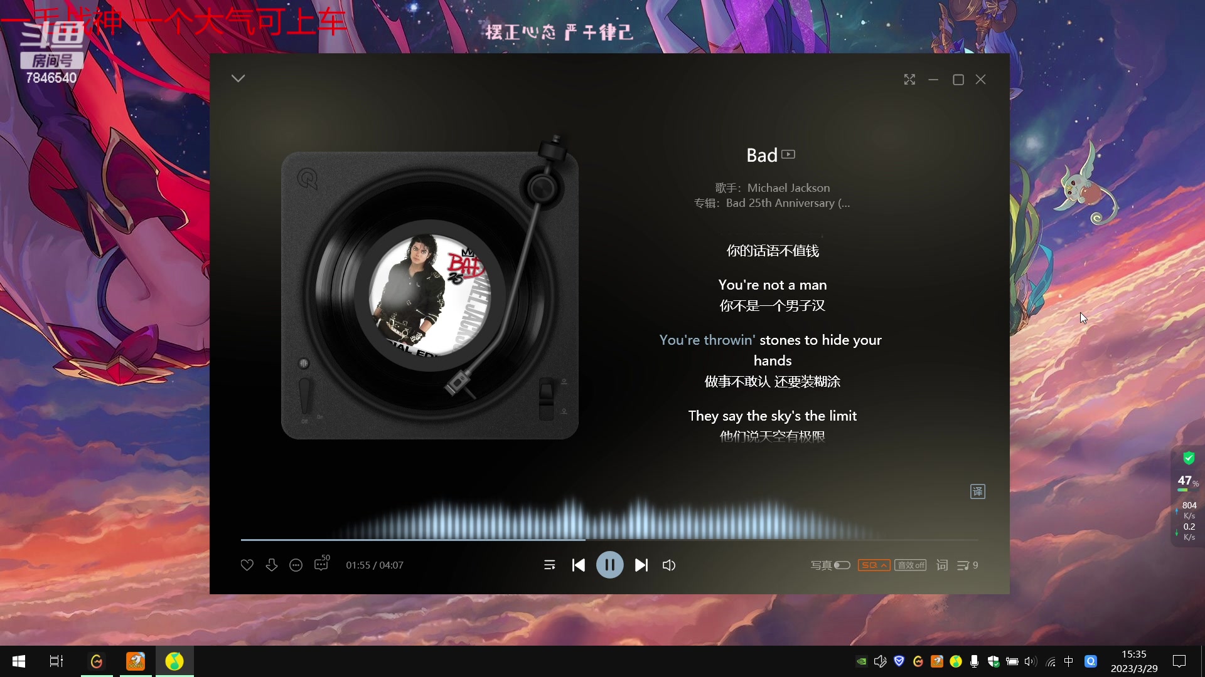Like the song with the heart icon
This screenshot has height=677, width=1205.
click(247, 565)
